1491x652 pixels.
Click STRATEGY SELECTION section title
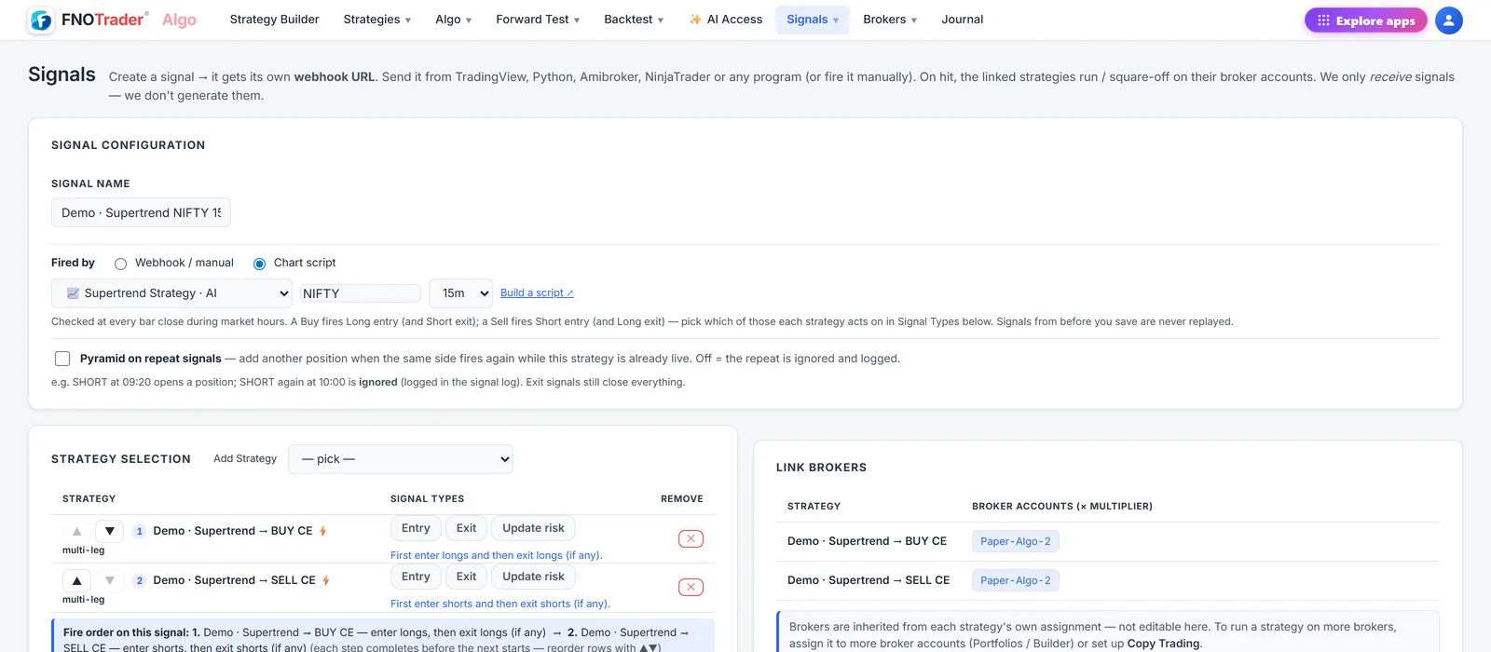tap(121, 459)
